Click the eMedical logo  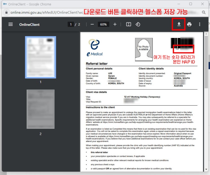pos(95,47)
